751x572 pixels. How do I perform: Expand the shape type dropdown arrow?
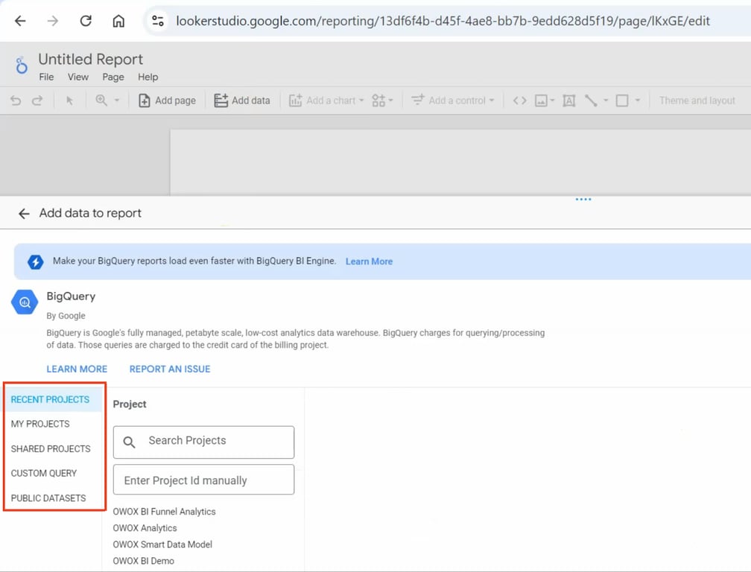tap(638, 101)
